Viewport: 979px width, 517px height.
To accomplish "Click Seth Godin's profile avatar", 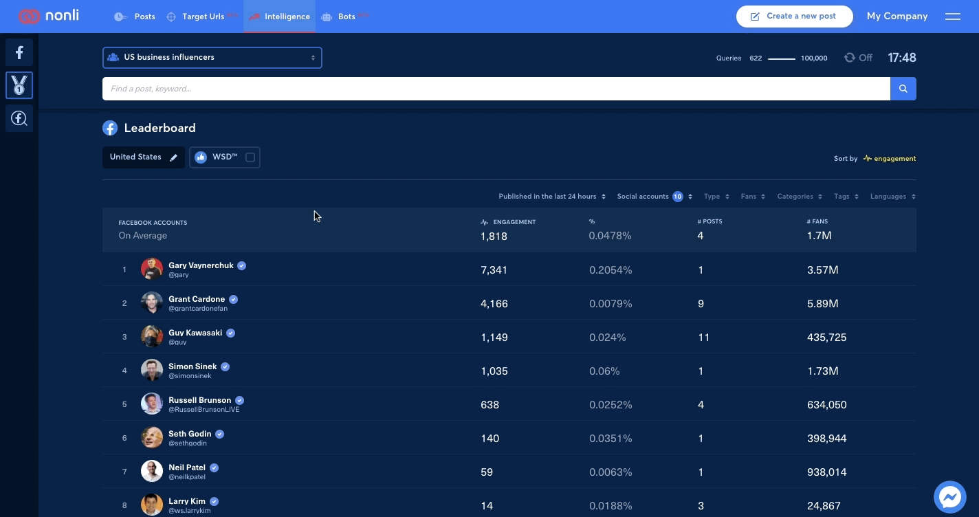I will pos(152,437).
